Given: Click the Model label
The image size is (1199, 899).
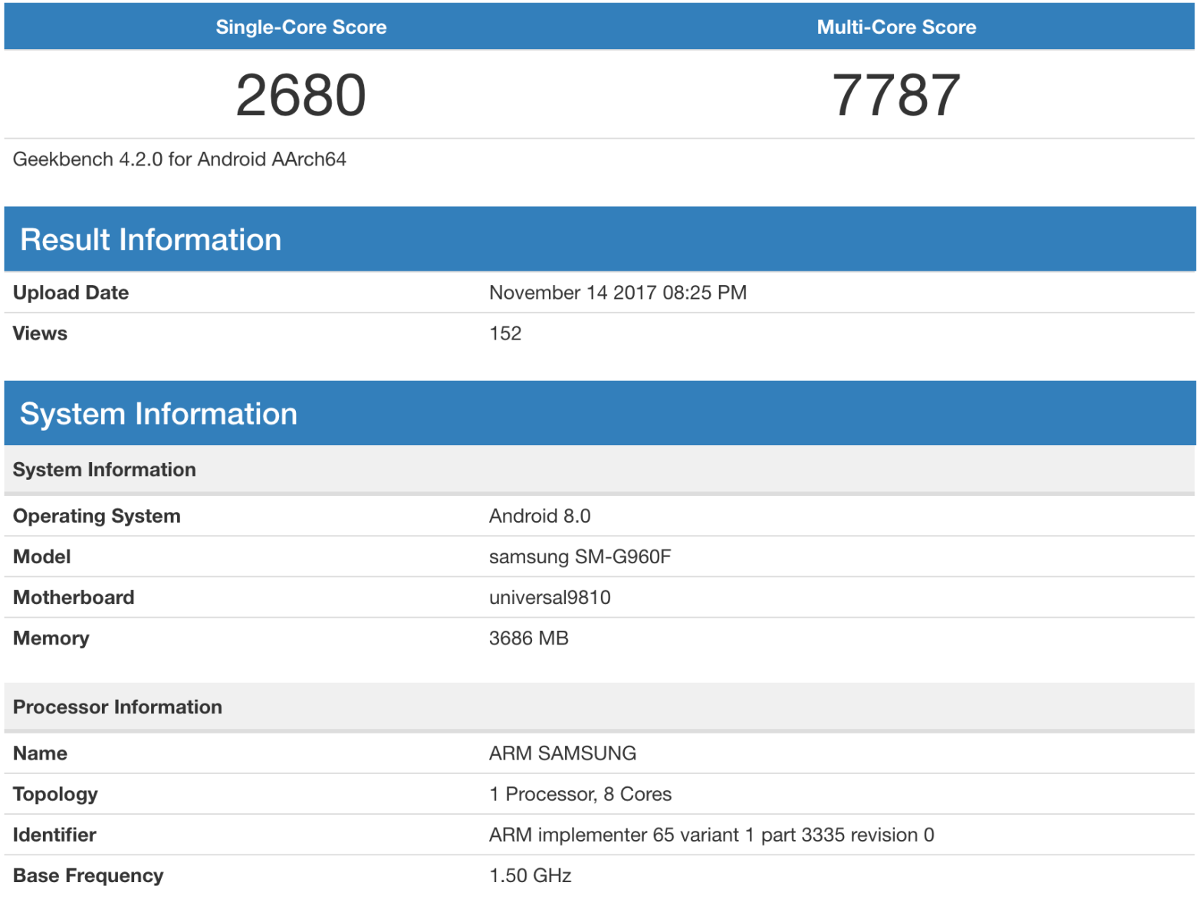Looking at the screenshot, I should tap(42, 556).
